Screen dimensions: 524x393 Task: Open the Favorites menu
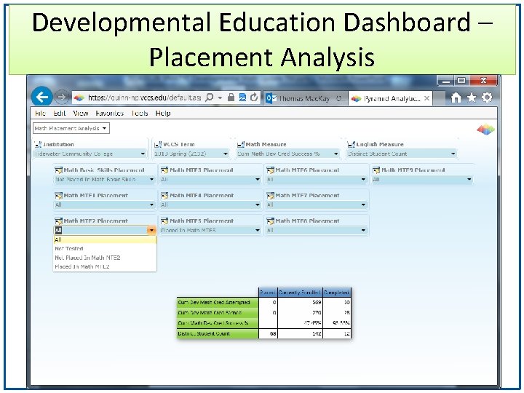(x=110, y=114)
